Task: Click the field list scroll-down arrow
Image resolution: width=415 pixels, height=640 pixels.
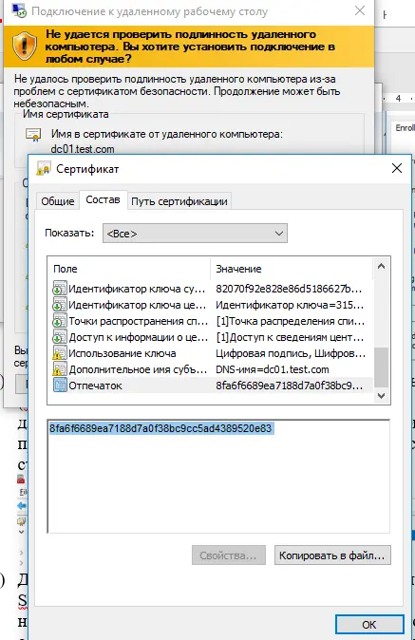Action: pos(381,396)
